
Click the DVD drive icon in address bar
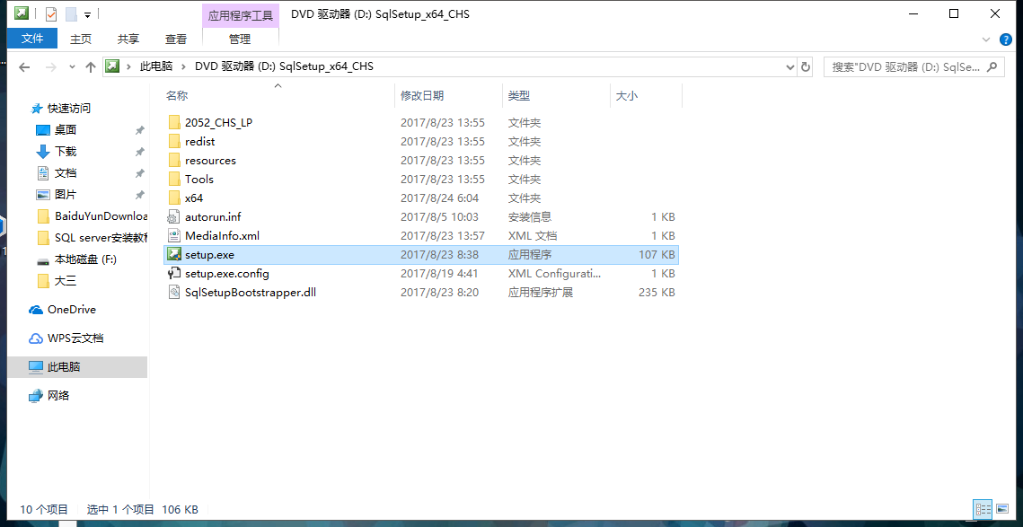click(111, 66)
